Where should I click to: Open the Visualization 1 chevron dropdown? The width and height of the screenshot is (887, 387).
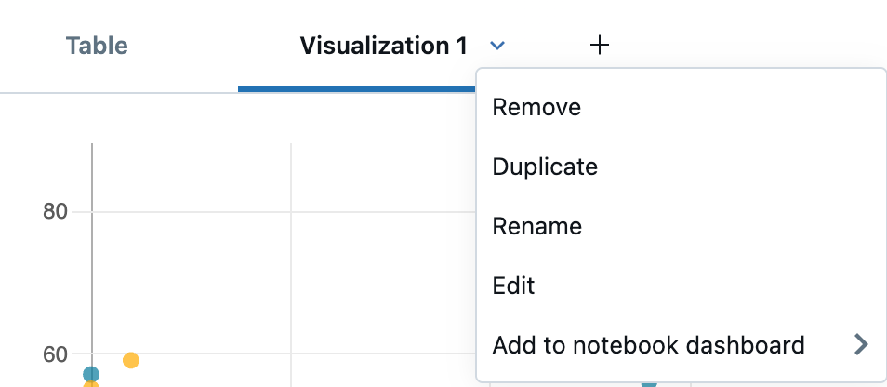(497, 45)
